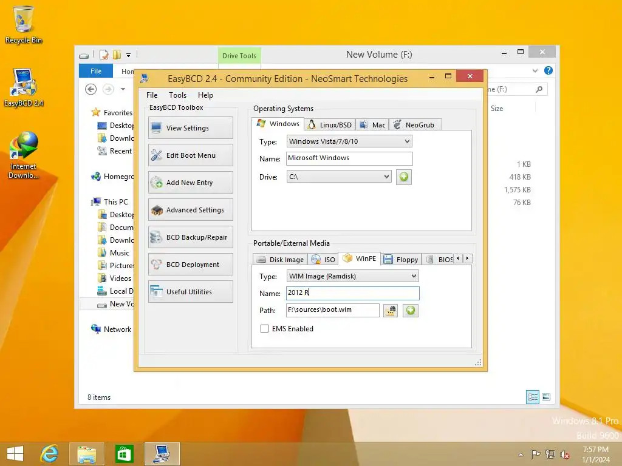This screenshot has width=622, height=466.
Task: Show hidden tray icons arrow
Action: click(x=521, y=454)
